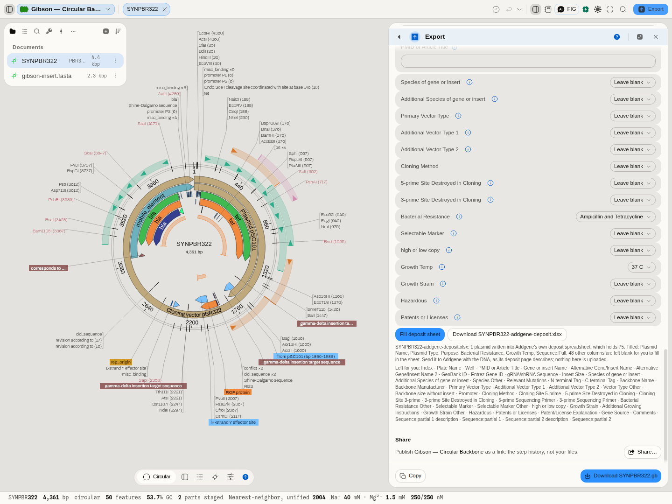
Task: Click the PMID or Article Title input
Action: coord(528,61)
